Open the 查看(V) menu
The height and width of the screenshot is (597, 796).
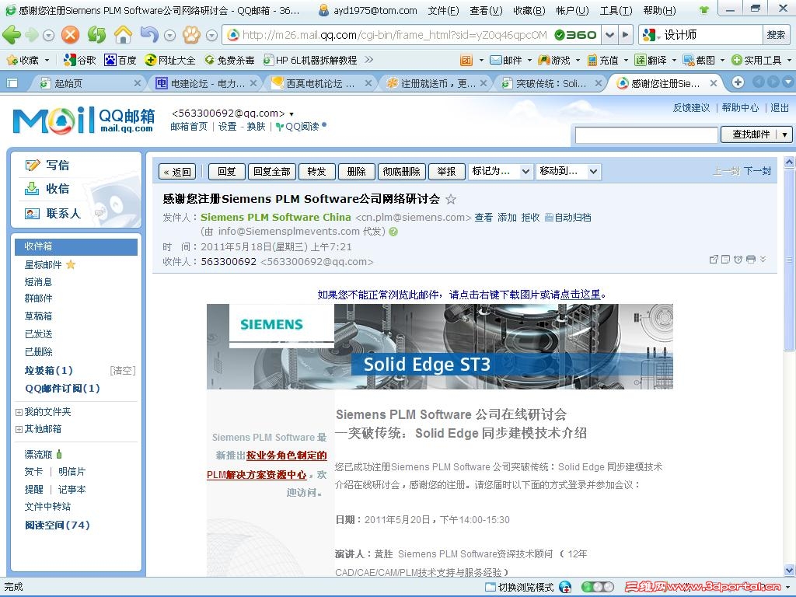point(486,10)
